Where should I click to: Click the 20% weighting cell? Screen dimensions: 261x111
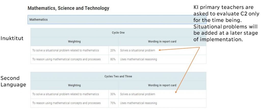click(x=113, y=50)
